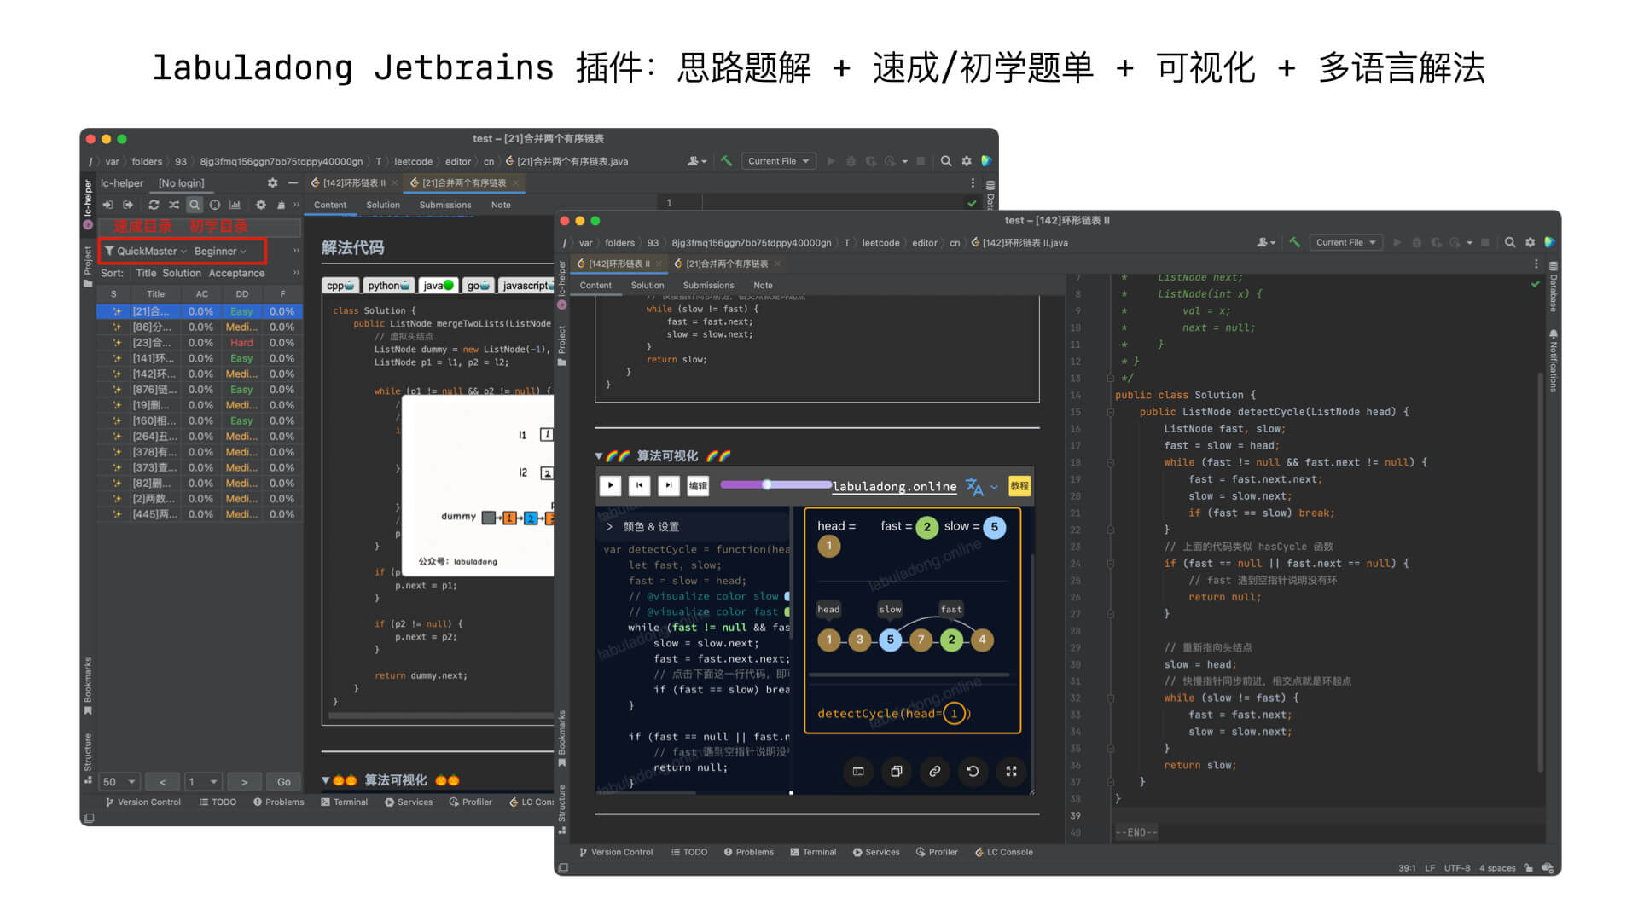Sort questions by Solution

point(182,273)
